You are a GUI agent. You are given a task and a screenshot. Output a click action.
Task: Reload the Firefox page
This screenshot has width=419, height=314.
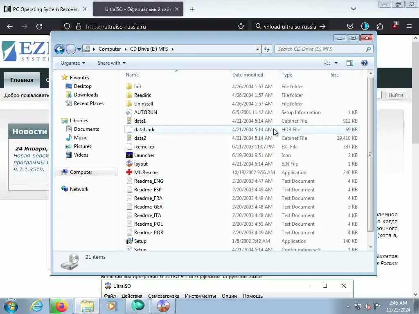pyautogui.click(x=39, y=27)
